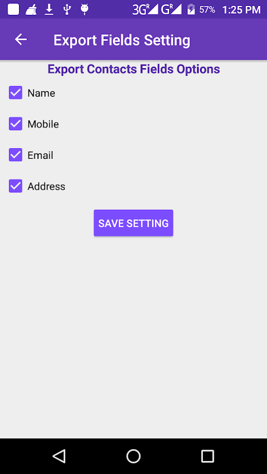Open recent apps square button

pos(208,456)
